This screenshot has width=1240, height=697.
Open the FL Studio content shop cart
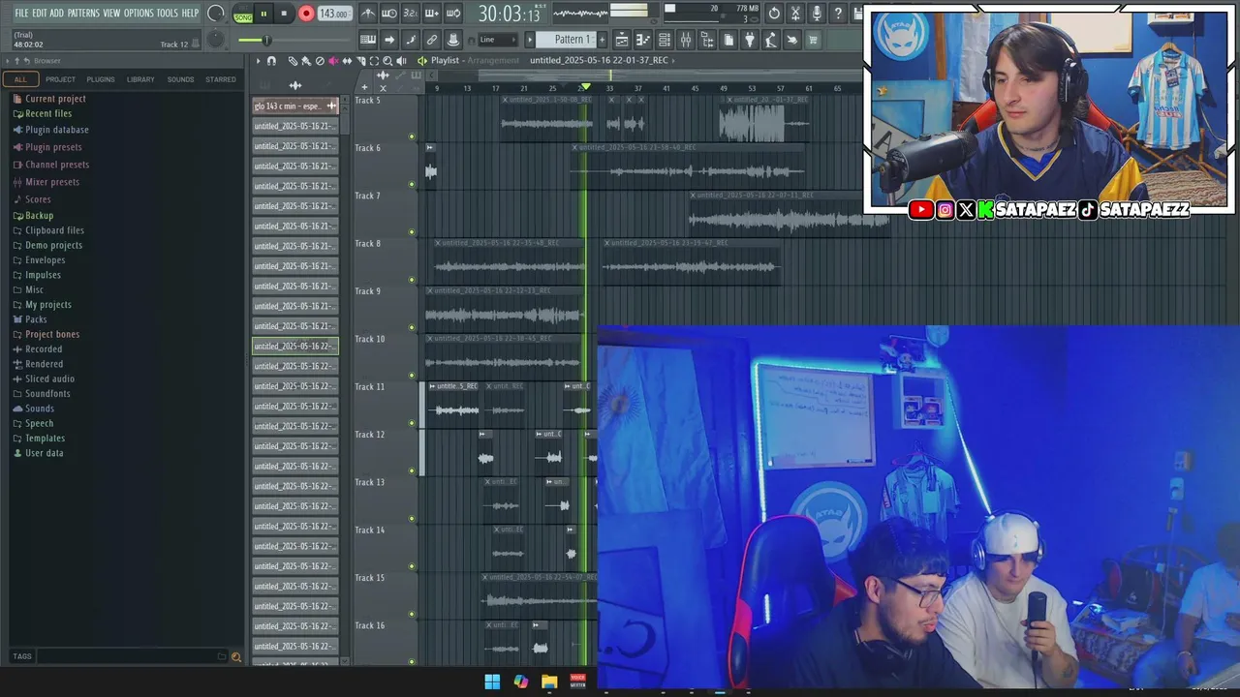[x=814, y=40]
